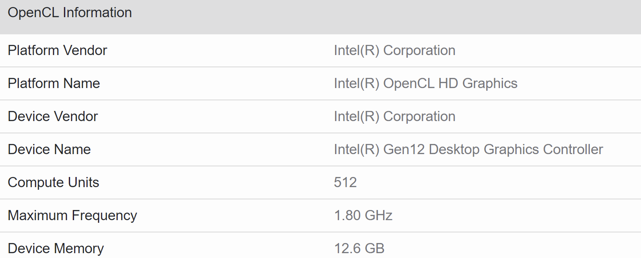Select the Compute Units row label
Viewport: 641px width, 258px height.
[x=53, y=183]
